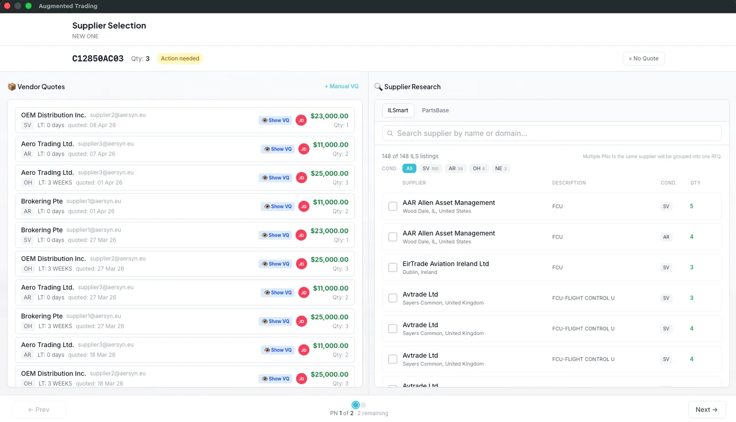736x422 pixels.
Task: Show VQ for Aero Trading 18 Mar quote
Action: click(278, 350)
